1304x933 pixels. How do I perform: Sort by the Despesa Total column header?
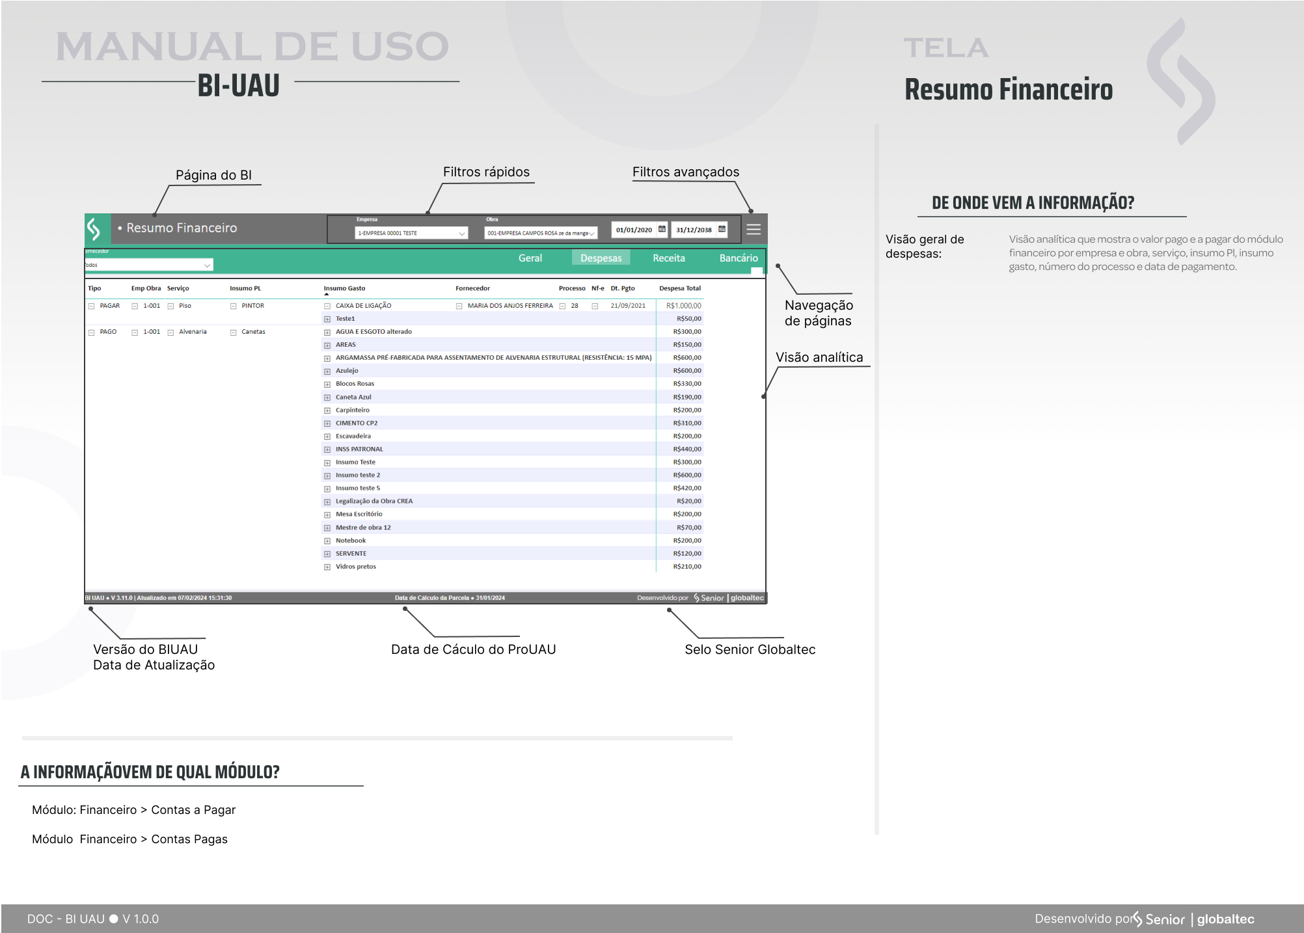coord(679,288)
